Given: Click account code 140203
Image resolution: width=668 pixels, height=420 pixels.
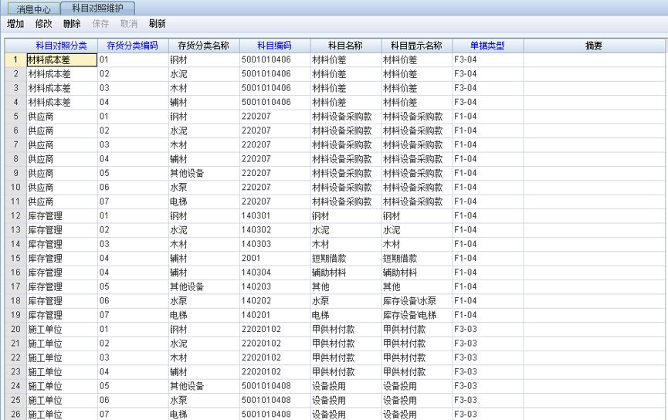Looking at the screenshot, I should coord(275,286).
